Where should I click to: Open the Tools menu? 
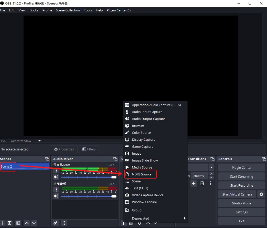pos(88,10)
